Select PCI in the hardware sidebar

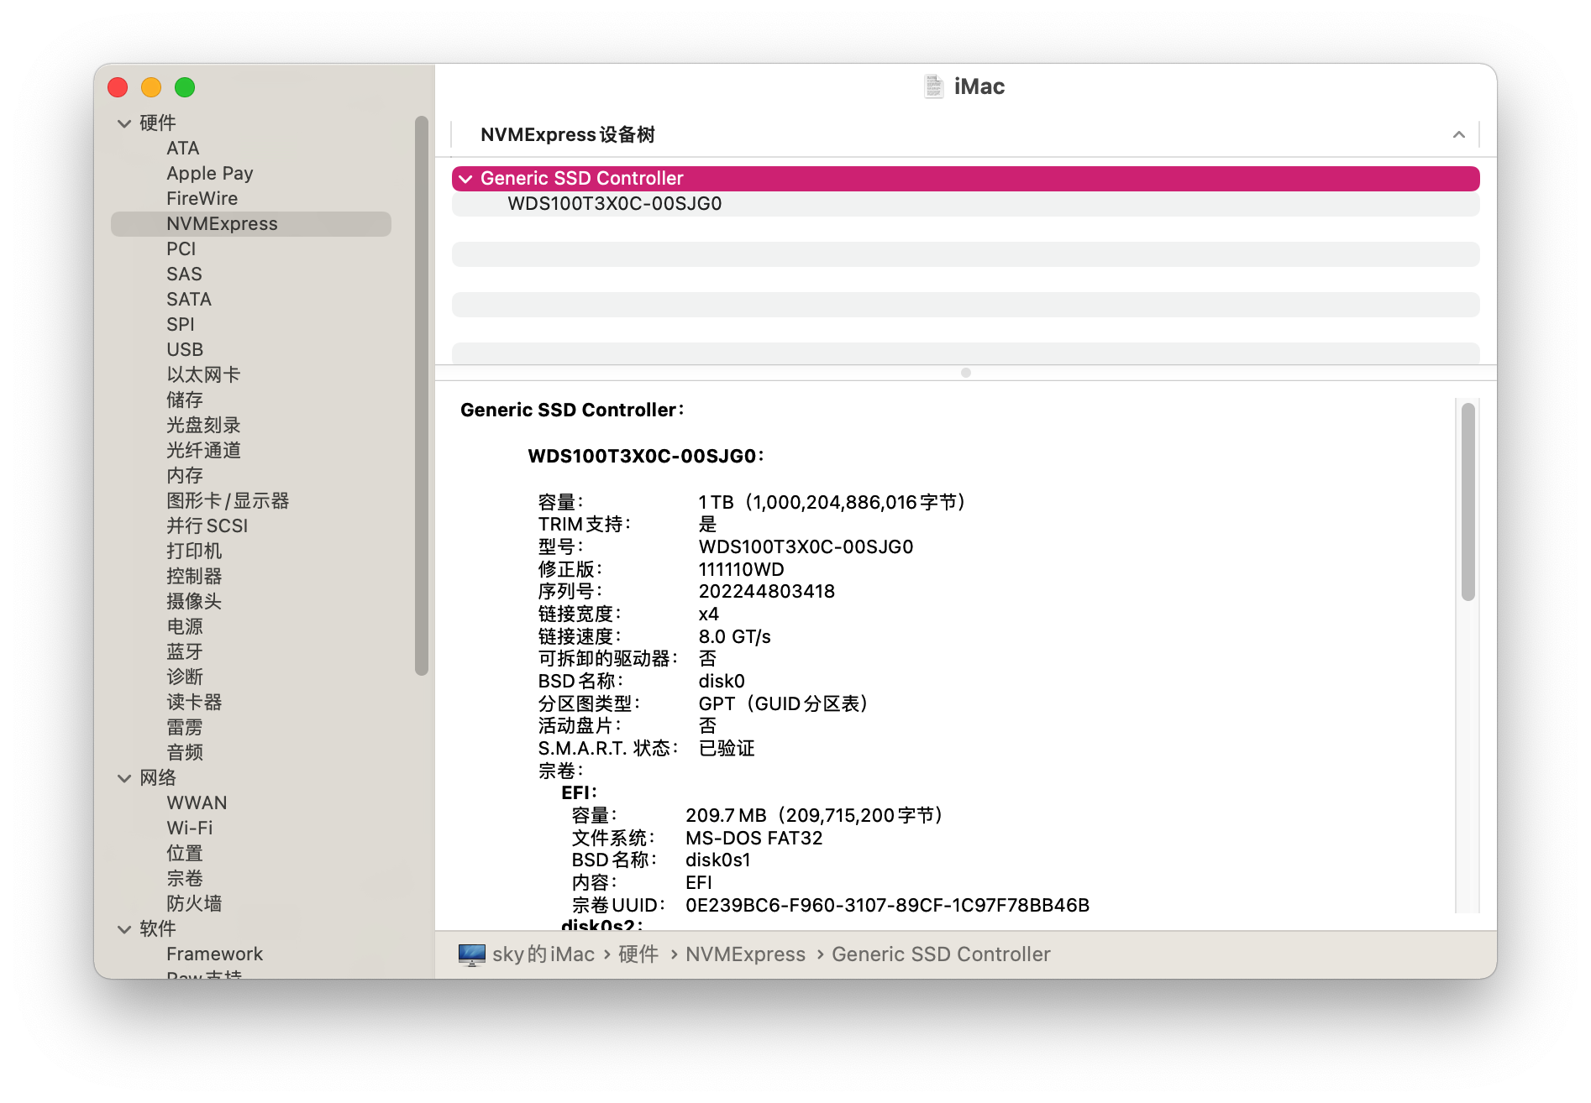click(181, 249)
